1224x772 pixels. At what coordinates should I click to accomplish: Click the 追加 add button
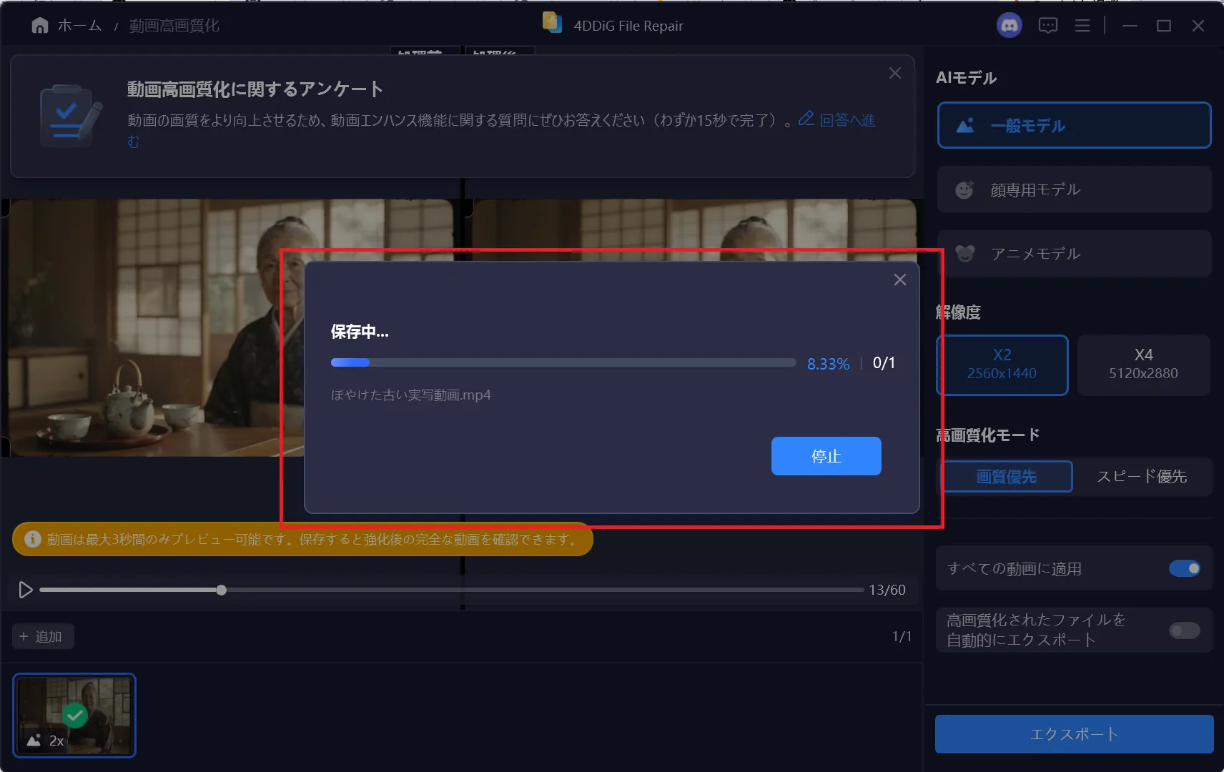pos(42,636)
